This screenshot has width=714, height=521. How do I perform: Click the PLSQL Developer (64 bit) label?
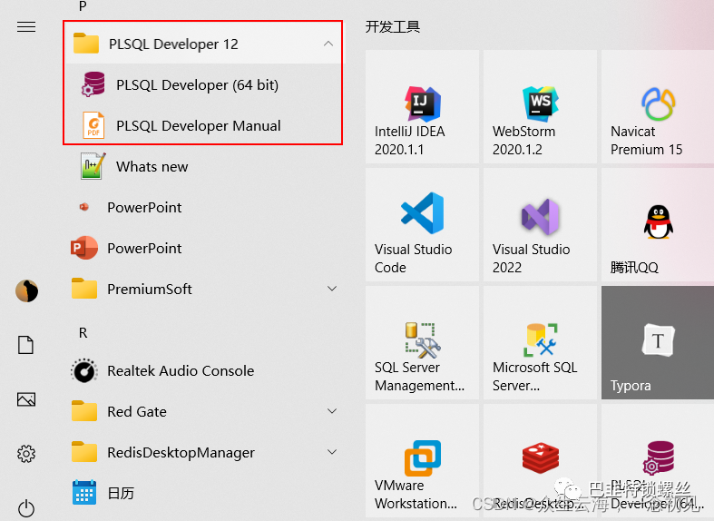(197, 85)
